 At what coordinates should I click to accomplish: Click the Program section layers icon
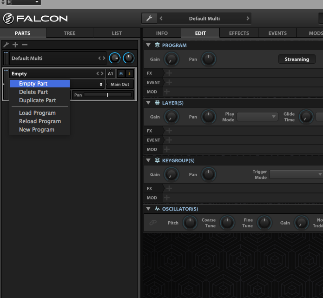pos(157,45)
